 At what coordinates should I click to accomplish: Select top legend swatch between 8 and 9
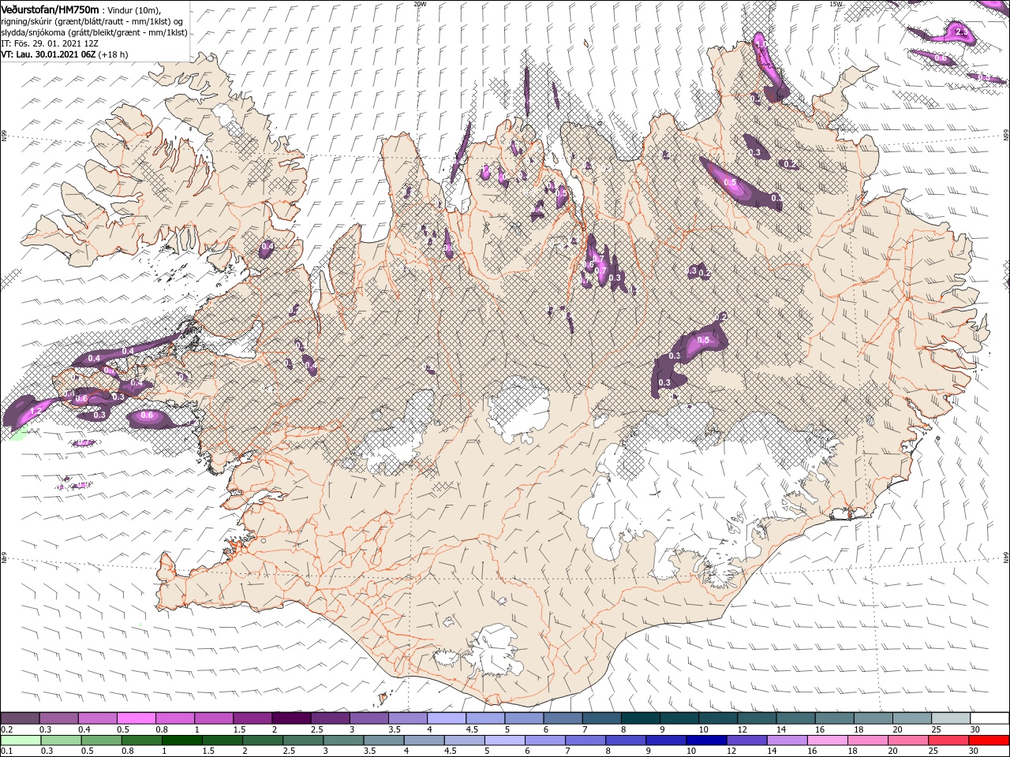[639, 718]
